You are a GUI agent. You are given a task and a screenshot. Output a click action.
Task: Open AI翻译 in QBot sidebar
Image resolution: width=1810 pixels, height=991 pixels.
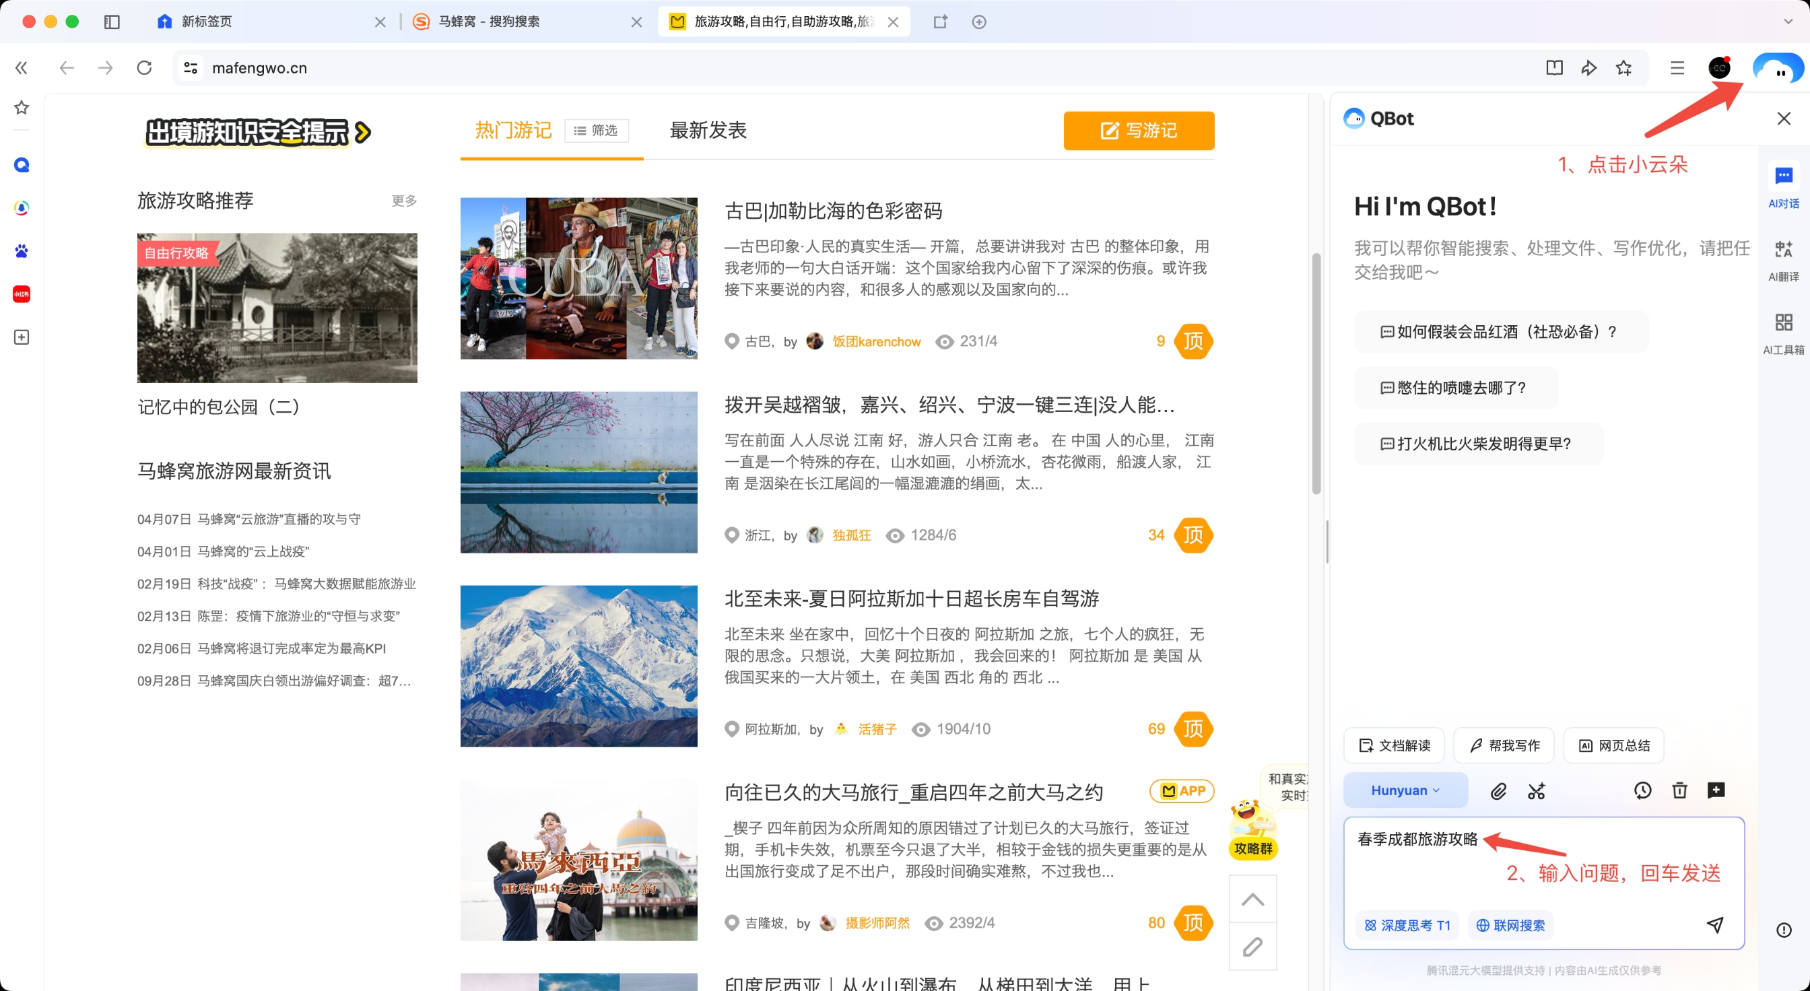click(x=1783, y=260)
